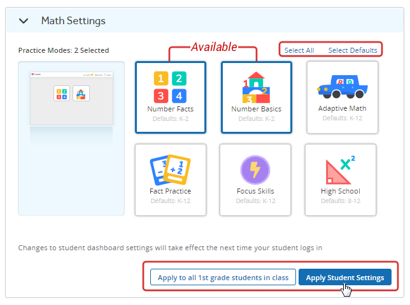Screen dimensions: 410x305
Task: Click the Select All link
Action: click(x=299, y=50)
